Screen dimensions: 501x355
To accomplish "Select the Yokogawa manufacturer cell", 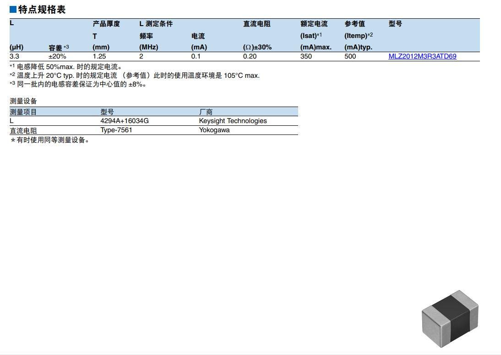I will coord(214,130).
